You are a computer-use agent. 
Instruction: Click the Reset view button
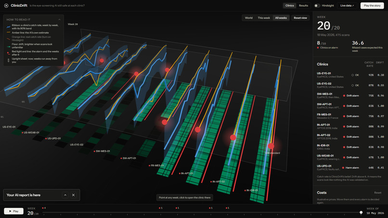[x=300, y=18]
